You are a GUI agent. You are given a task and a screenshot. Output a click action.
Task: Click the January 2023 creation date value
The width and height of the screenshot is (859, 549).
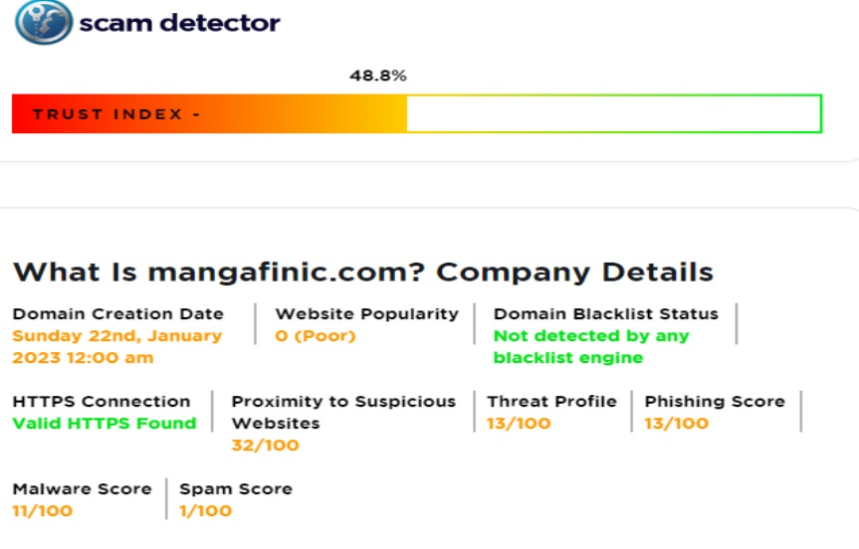pos(116,346)
